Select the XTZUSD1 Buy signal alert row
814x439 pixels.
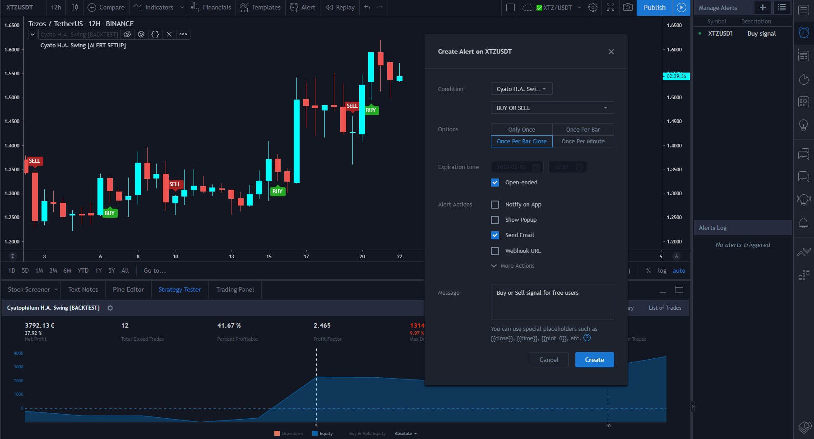pyautogui.click(x=743, y=33)
